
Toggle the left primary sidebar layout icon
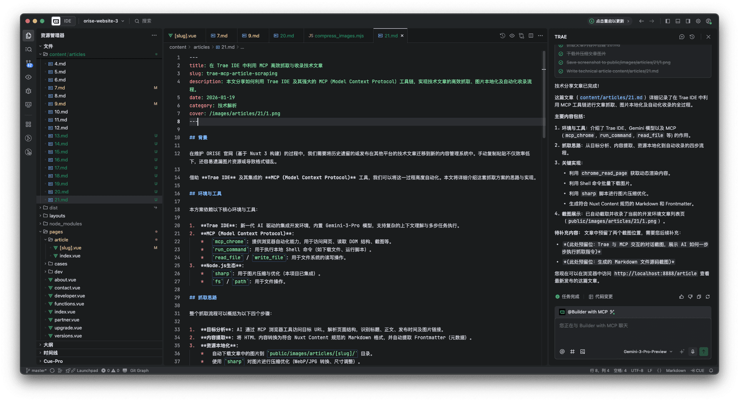pyautogui.click(x=668, y=21)
